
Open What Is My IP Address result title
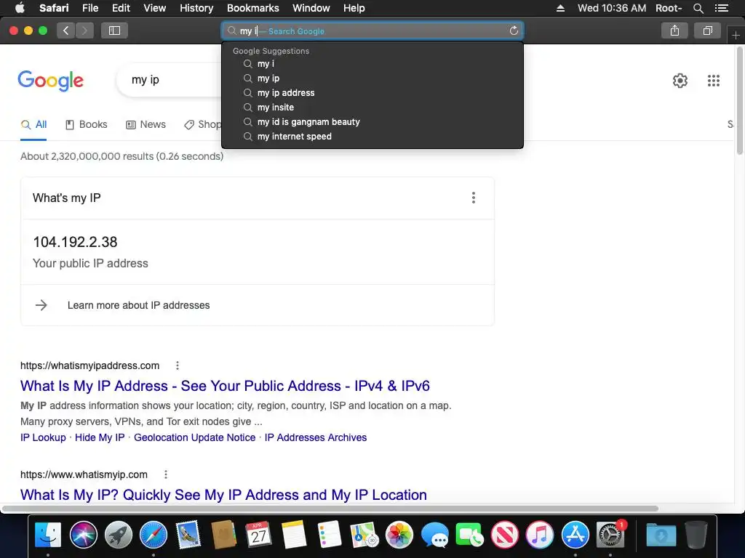tap(225, 386)
